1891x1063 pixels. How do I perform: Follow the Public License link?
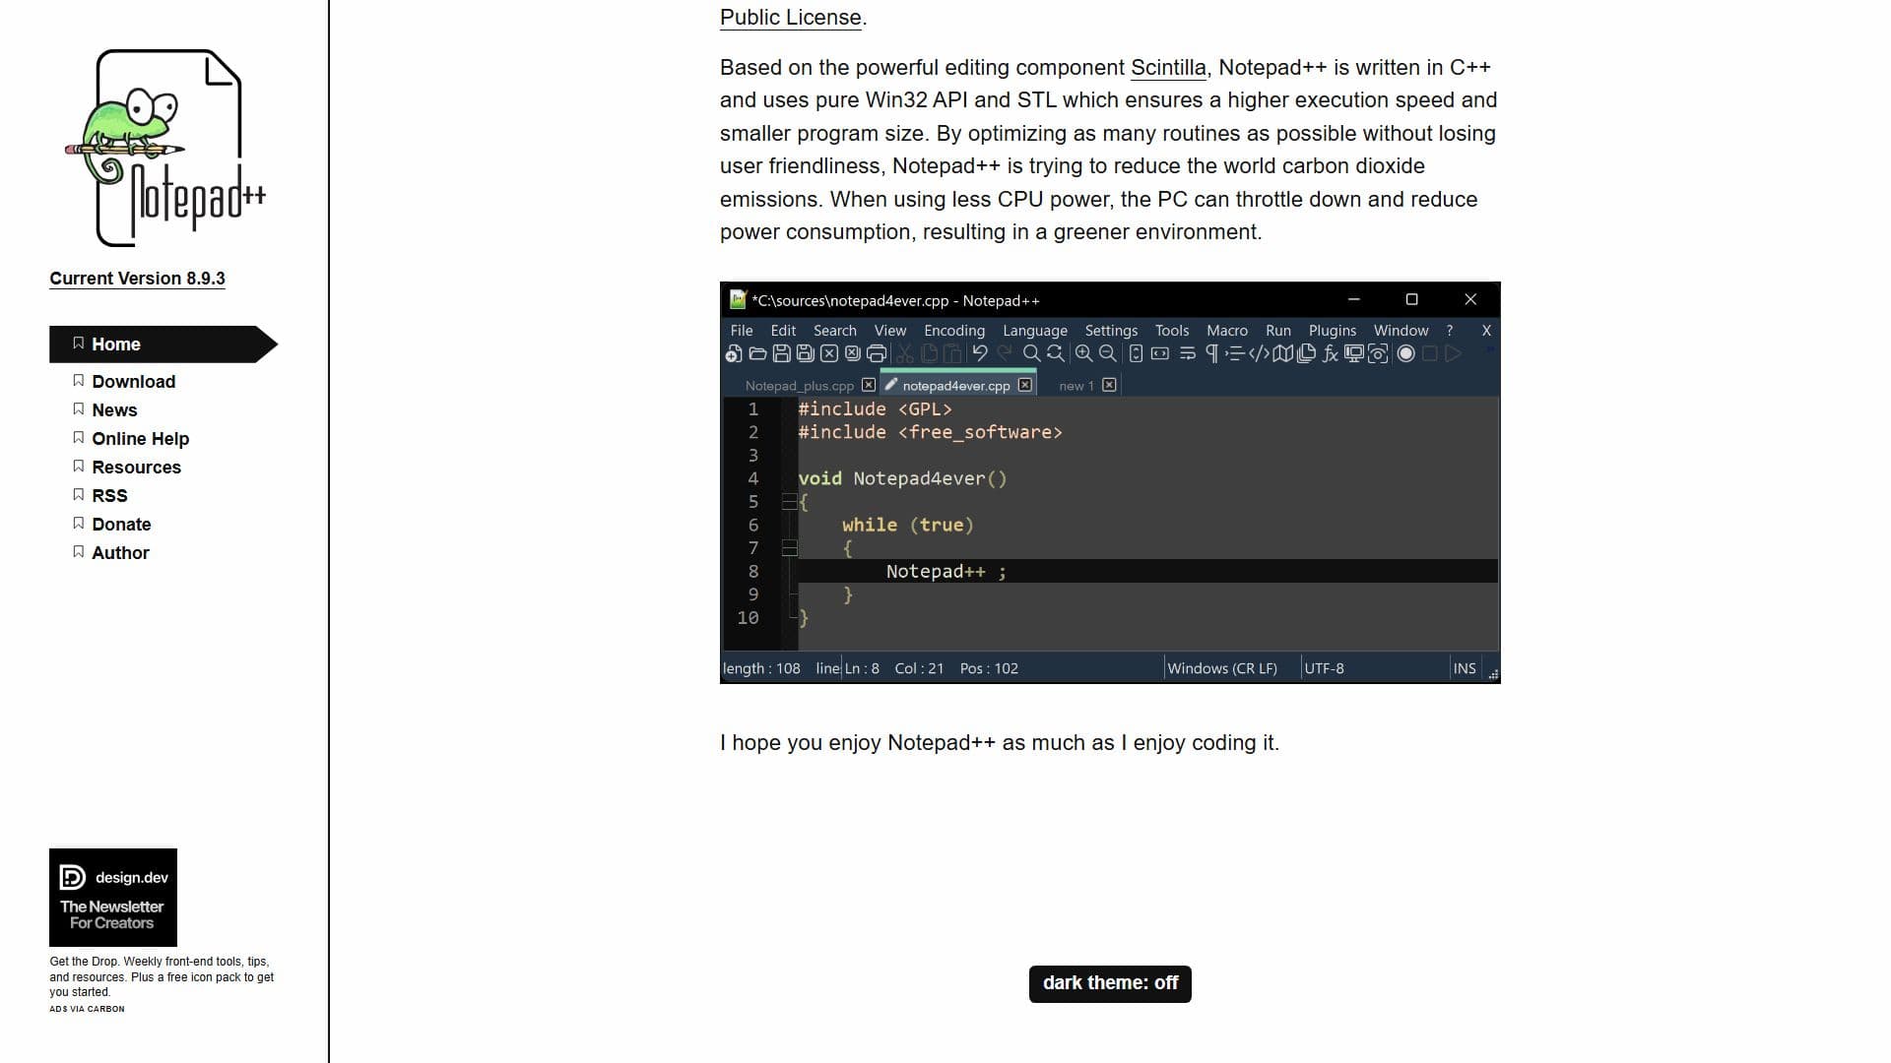[x=791, y=18]
